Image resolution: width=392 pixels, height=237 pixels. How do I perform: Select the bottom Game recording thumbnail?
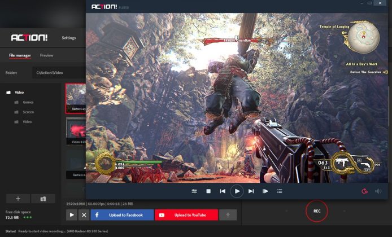tap(76, 164)
